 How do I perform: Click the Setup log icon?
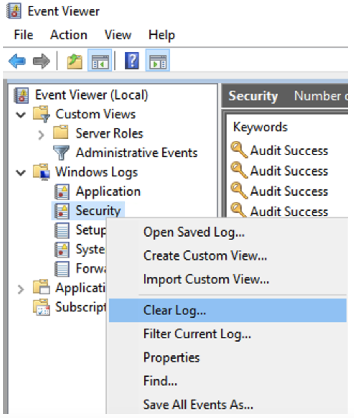(62, 230)
